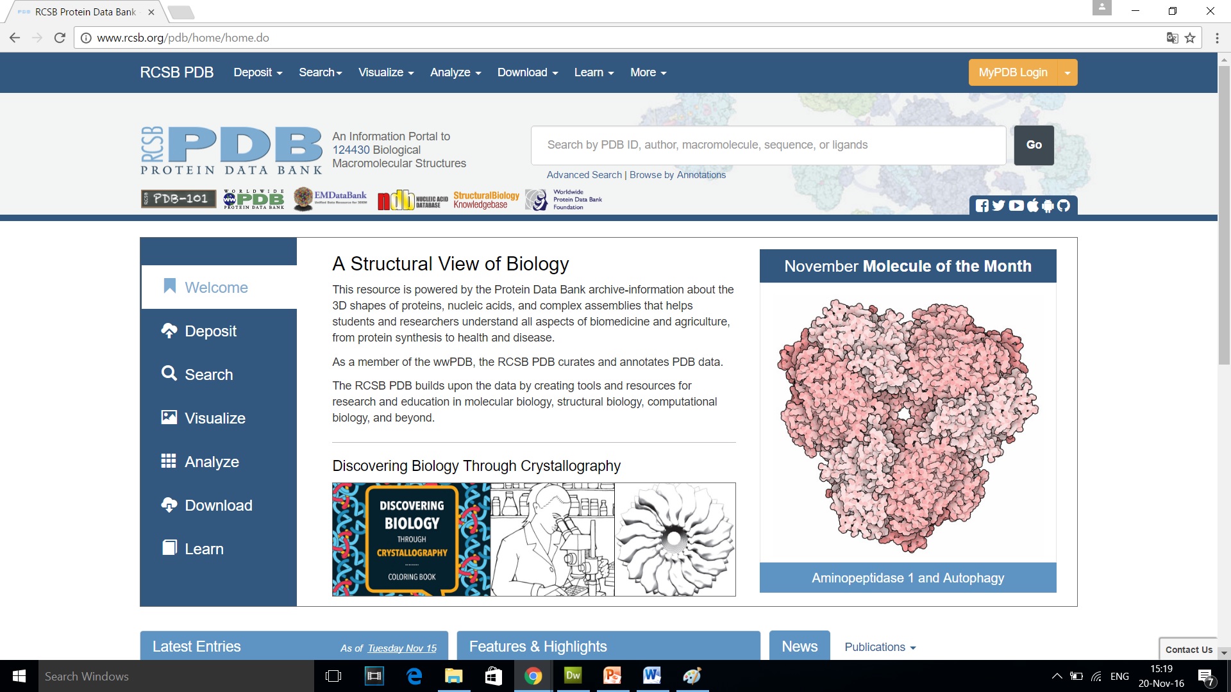Open the Advanced Search link
This screenshot has width=1231, height=692.
(x=584, y=175)
